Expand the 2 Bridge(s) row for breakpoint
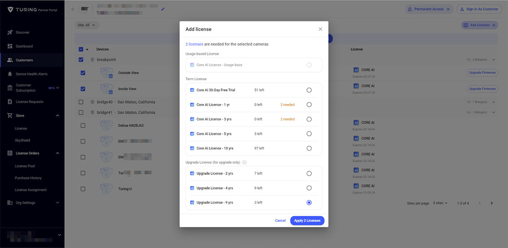The width and height of the screenshot is (508, 248). [494, 60]
